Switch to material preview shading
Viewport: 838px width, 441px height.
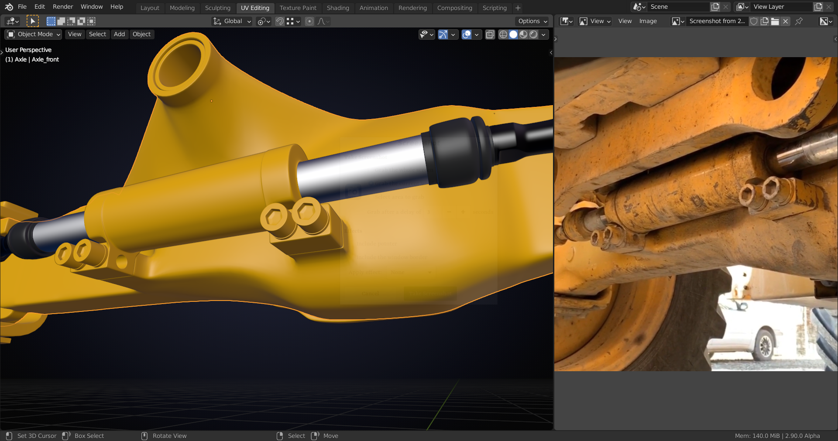tap(523, 34)
